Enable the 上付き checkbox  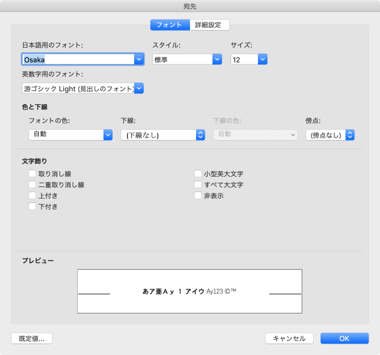(32, 196)
